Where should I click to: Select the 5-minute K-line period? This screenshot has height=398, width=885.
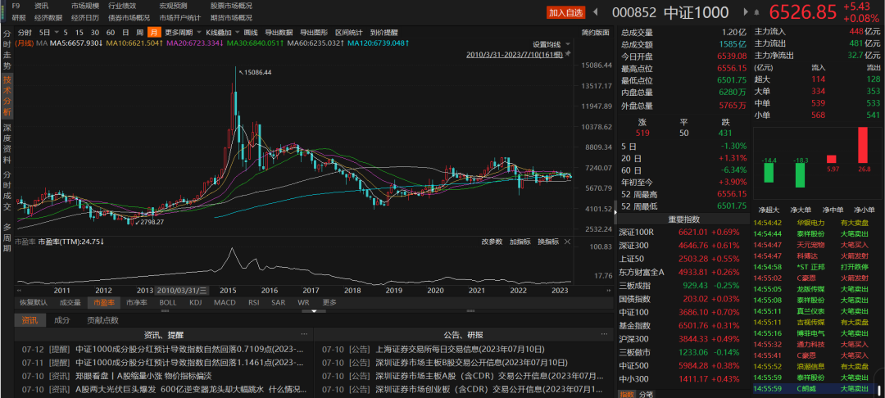pyautogui.click(x=66, y=32)
